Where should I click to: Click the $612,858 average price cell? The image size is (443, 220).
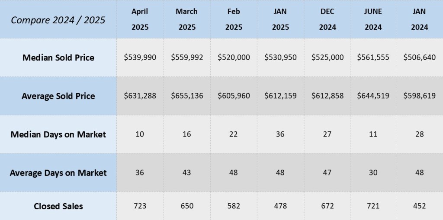pyautogui.click(x=327, y=96)
